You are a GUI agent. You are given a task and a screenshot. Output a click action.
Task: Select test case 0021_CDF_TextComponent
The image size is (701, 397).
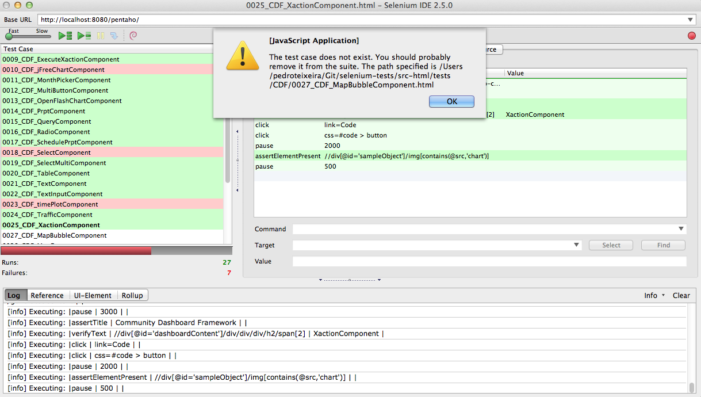point(112,184)
